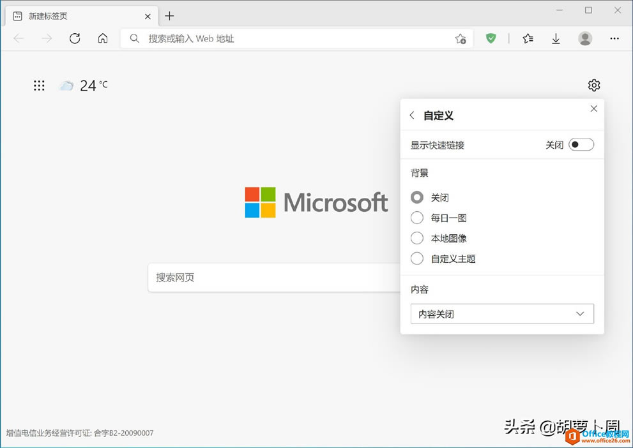The image size is (633, 448).
Task: Open the green shield security extension
Action: pyautogui.click(x=491, y=38)
